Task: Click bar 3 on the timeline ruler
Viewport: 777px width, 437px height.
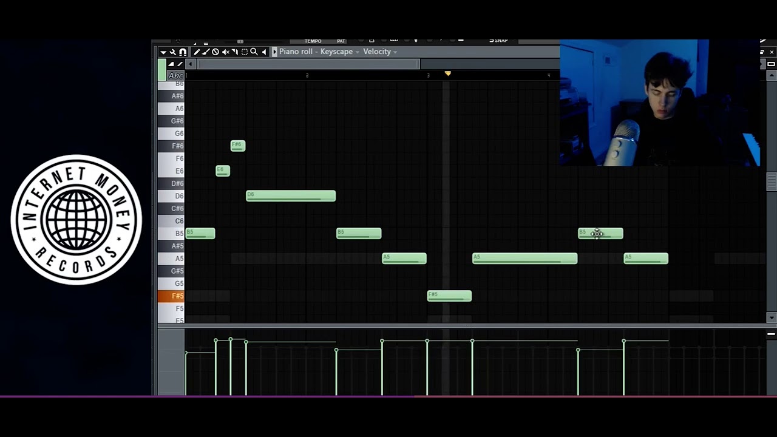Action: click(x=428, y=75)
